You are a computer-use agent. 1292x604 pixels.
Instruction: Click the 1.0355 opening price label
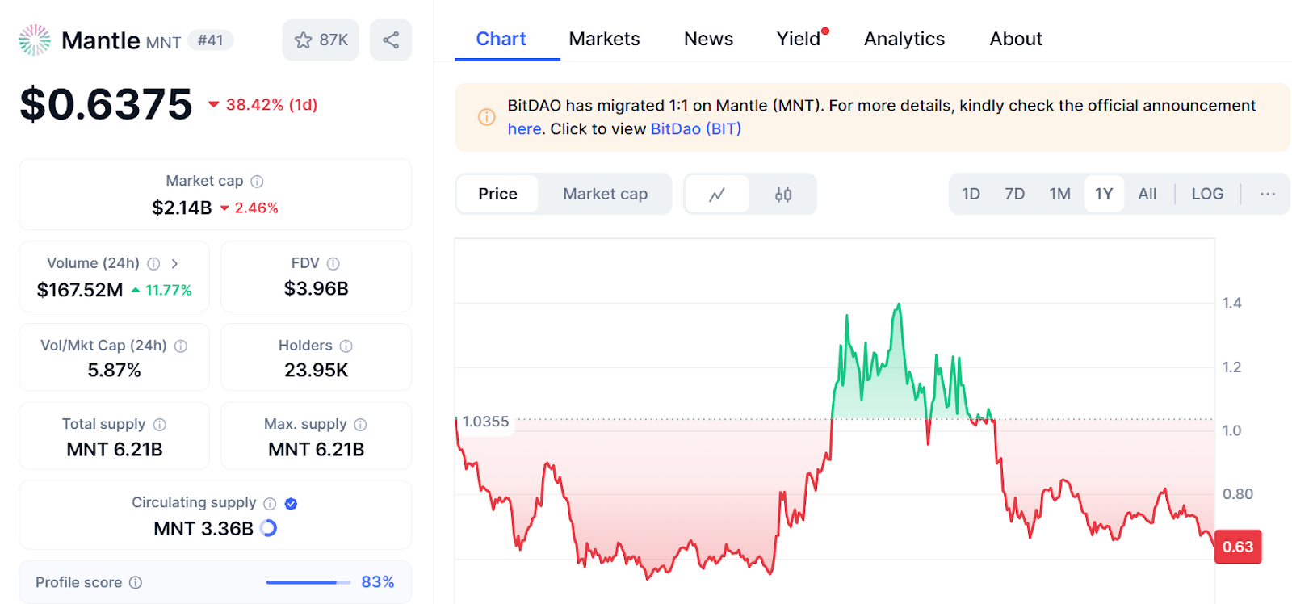pyautogui.click(x=485, y=422)
